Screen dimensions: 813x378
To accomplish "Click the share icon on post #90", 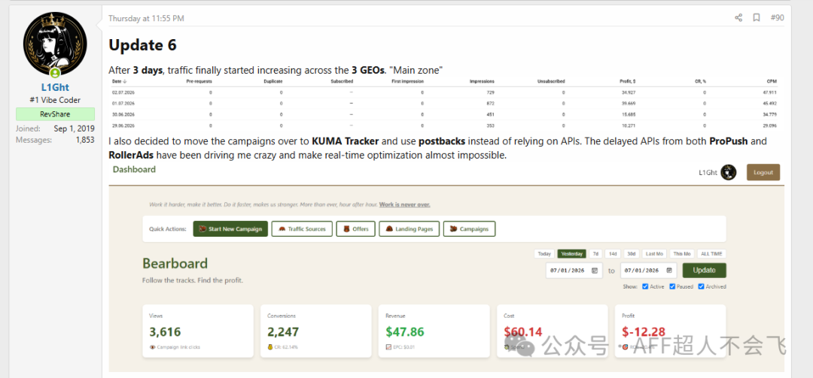I will click(738, 17).
